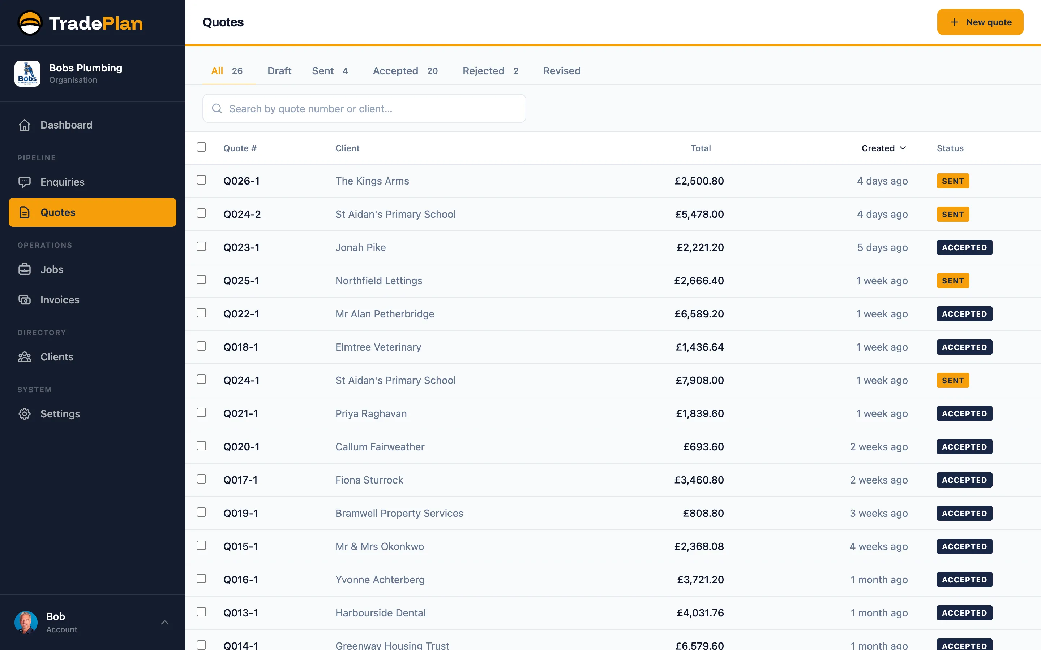
Task: Switch to the Revised tab
Action: tap(562, 71)
